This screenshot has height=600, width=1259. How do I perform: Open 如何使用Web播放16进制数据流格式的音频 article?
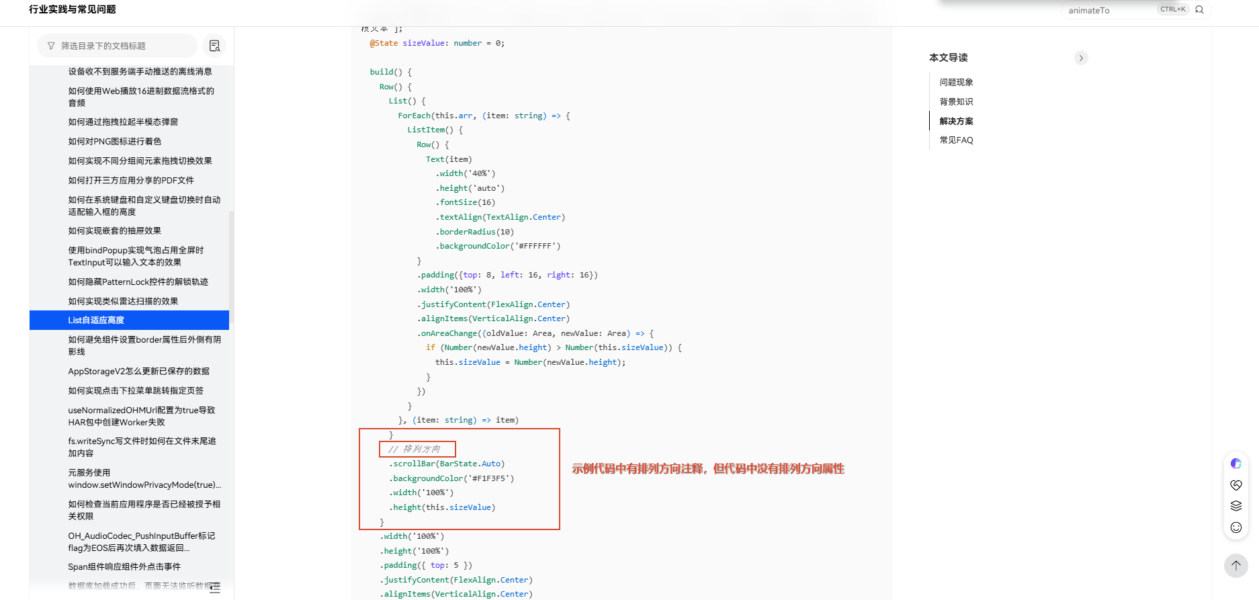click(x=141, y=97)
